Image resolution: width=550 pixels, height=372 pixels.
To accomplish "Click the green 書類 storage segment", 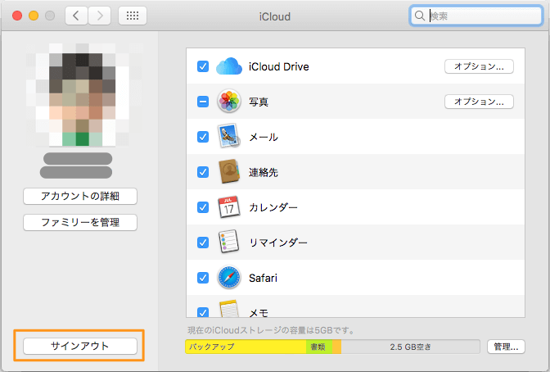I will [x=319, y=347].
